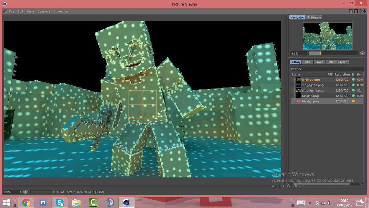Click the 1280x720 resolution of fsfafsdg.png
Image resolution: width=369 pixels, height=208 pixels.
pos(342,80)
